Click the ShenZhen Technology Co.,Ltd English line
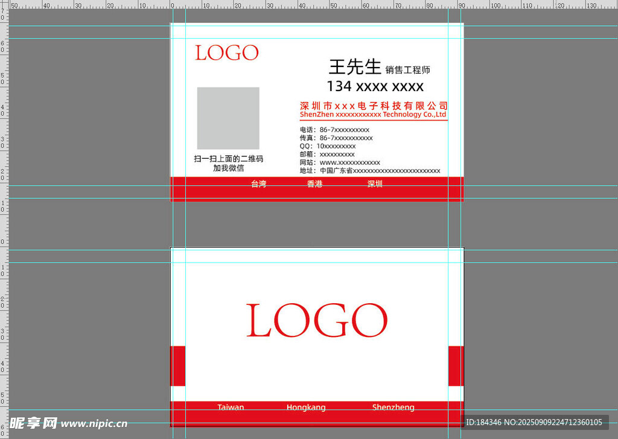618x439 pixels. pos(372,114)
